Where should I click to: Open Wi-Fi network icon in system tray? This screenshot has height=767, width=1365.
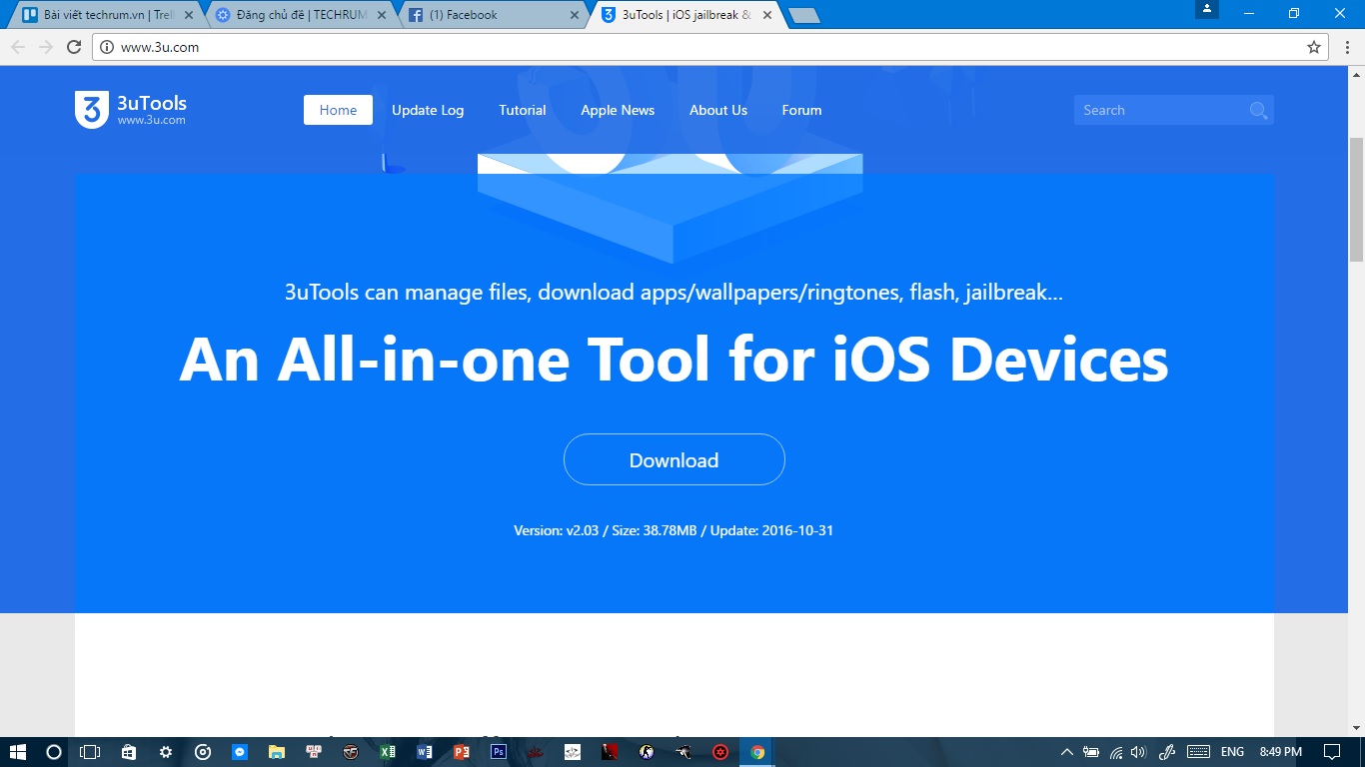pos(1116,752)
